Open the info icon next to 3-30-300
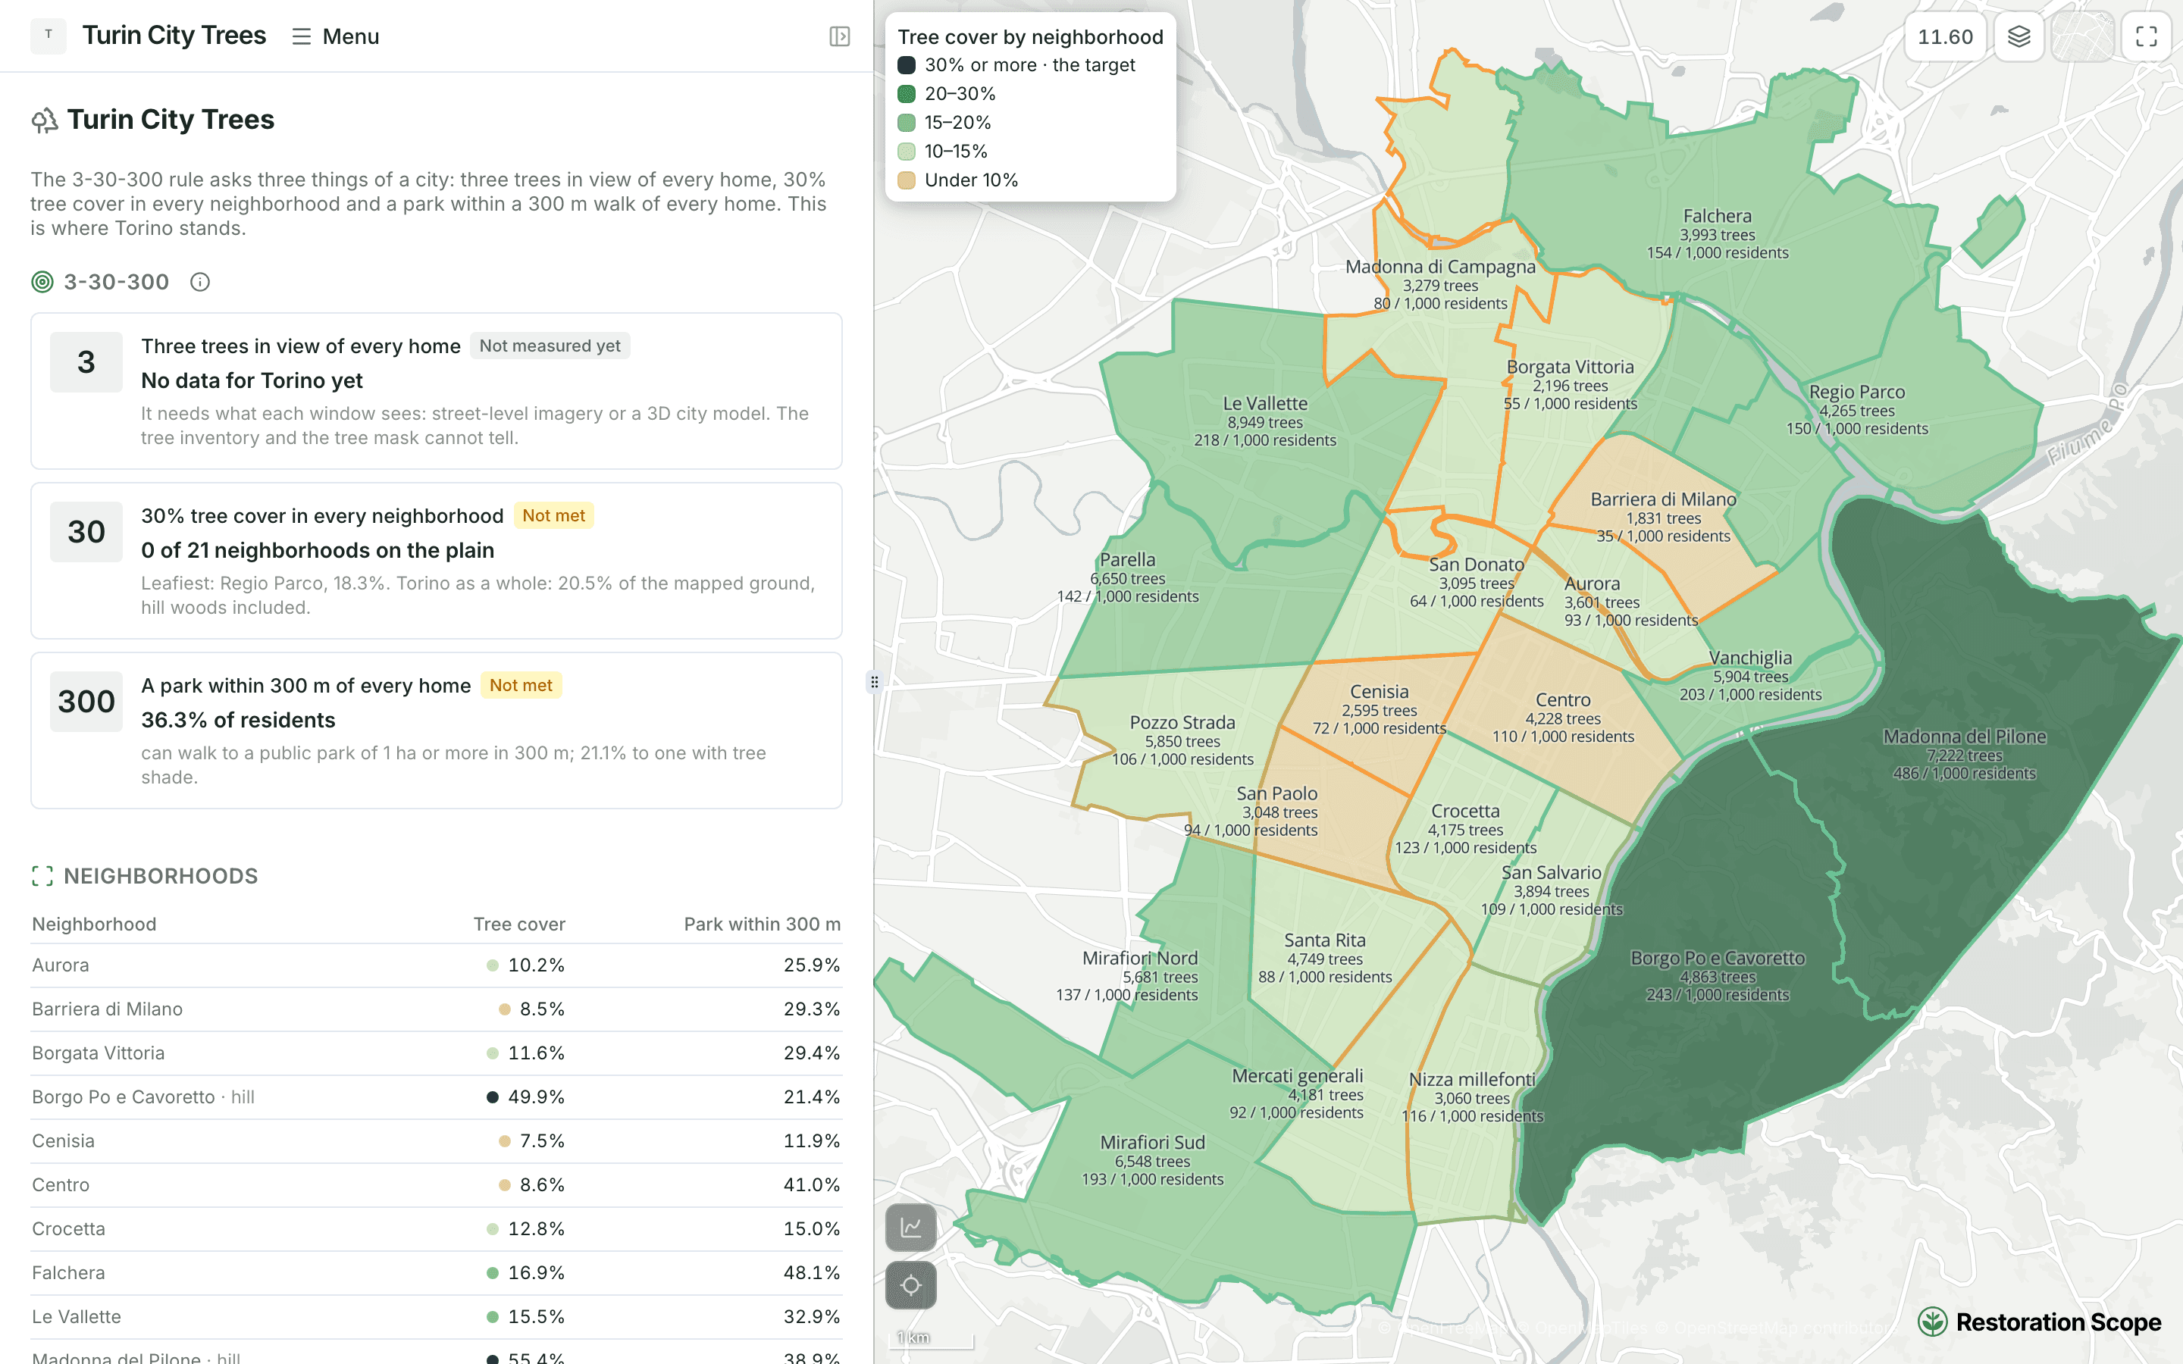 tap(200, 283)
